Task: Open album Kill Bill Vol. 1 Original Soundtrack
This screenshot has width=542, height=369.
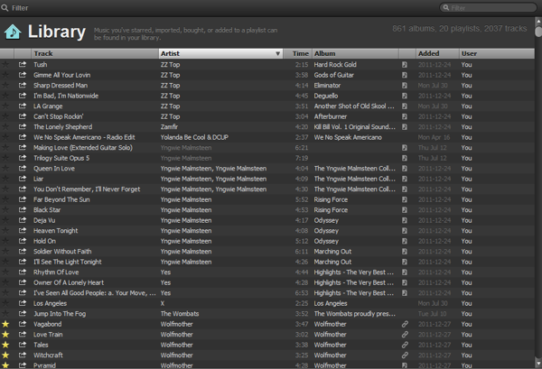Action: (x=355, y=126)
